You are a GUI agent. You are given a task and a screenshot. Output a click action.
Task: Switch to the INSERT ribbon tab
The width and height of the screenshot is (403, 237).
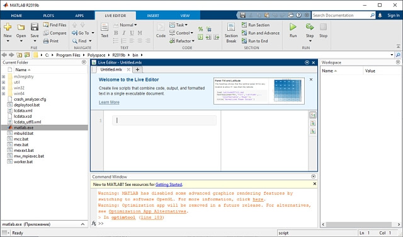tap(153, 16)
